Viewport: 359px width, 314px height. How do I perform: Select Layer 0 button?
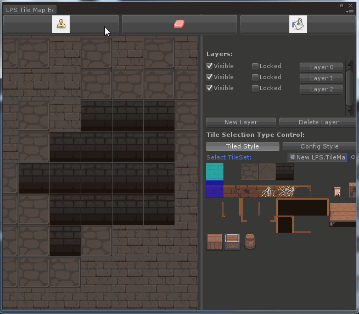[321, 67]
